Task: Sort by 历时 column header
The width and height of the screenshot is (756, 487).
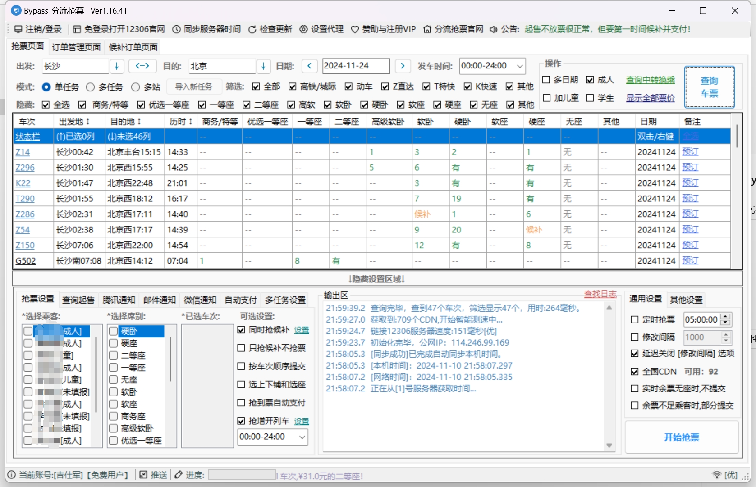Action: pyautogui.click(x=181, y=122)
